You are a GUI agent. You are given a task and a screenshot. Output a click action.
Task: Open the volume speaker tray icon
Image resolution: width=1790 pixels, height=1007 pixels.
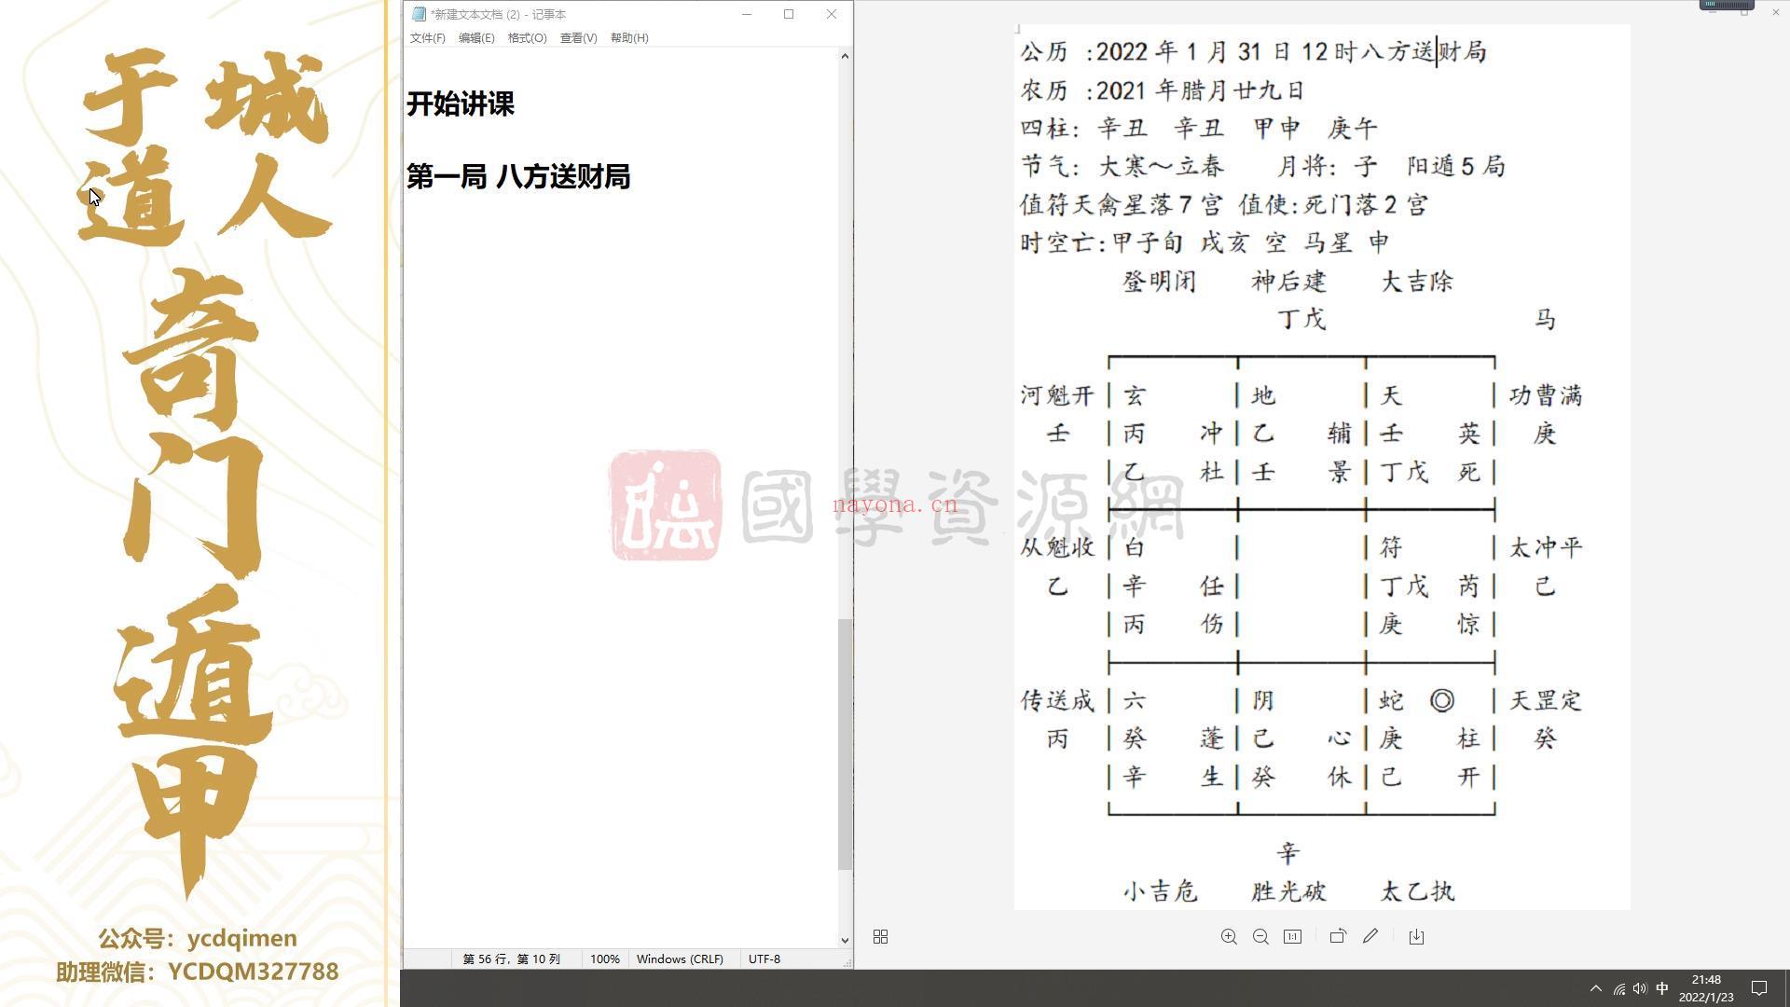pos(1640,988)
